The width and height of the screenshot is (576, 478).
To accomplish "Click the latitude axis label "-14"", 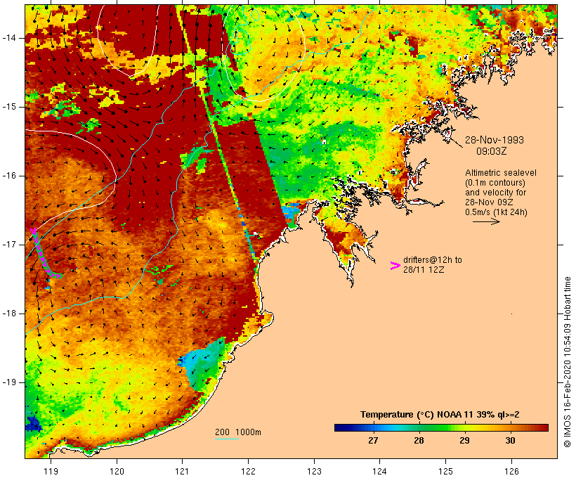I will click(9, 38).
